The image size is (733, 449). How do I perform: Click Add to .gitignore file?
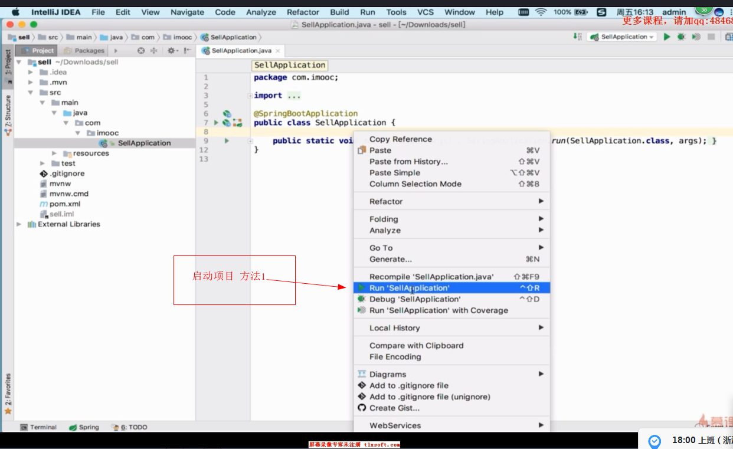point(451,385)
